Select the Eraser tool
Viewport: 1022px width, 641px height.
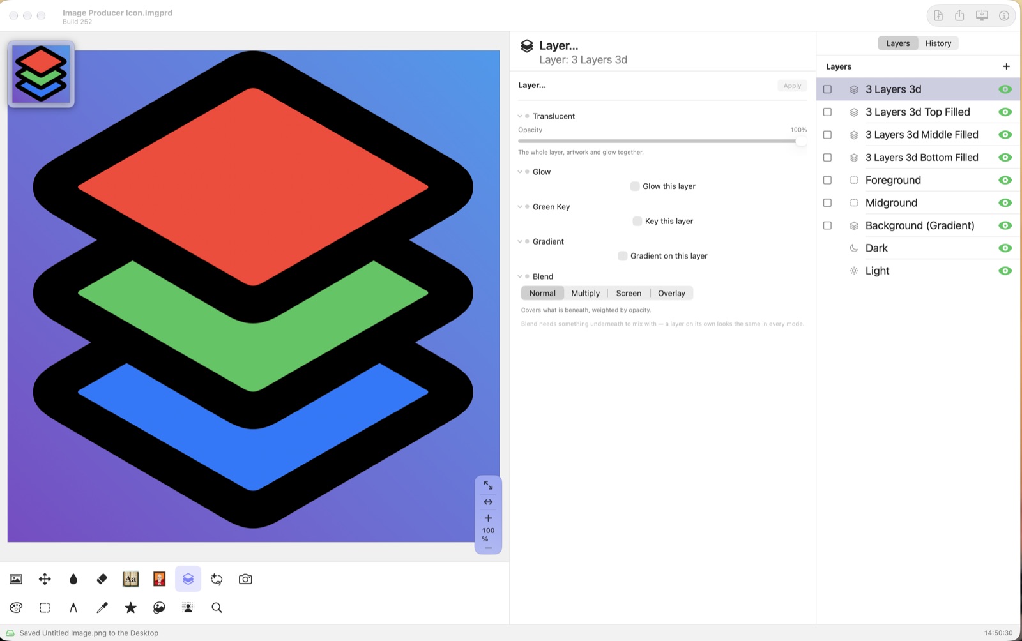click(x=102, y=579)
